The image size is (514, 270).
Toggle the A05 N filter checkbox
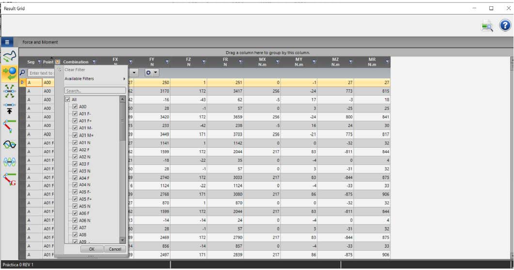point(75,206)
